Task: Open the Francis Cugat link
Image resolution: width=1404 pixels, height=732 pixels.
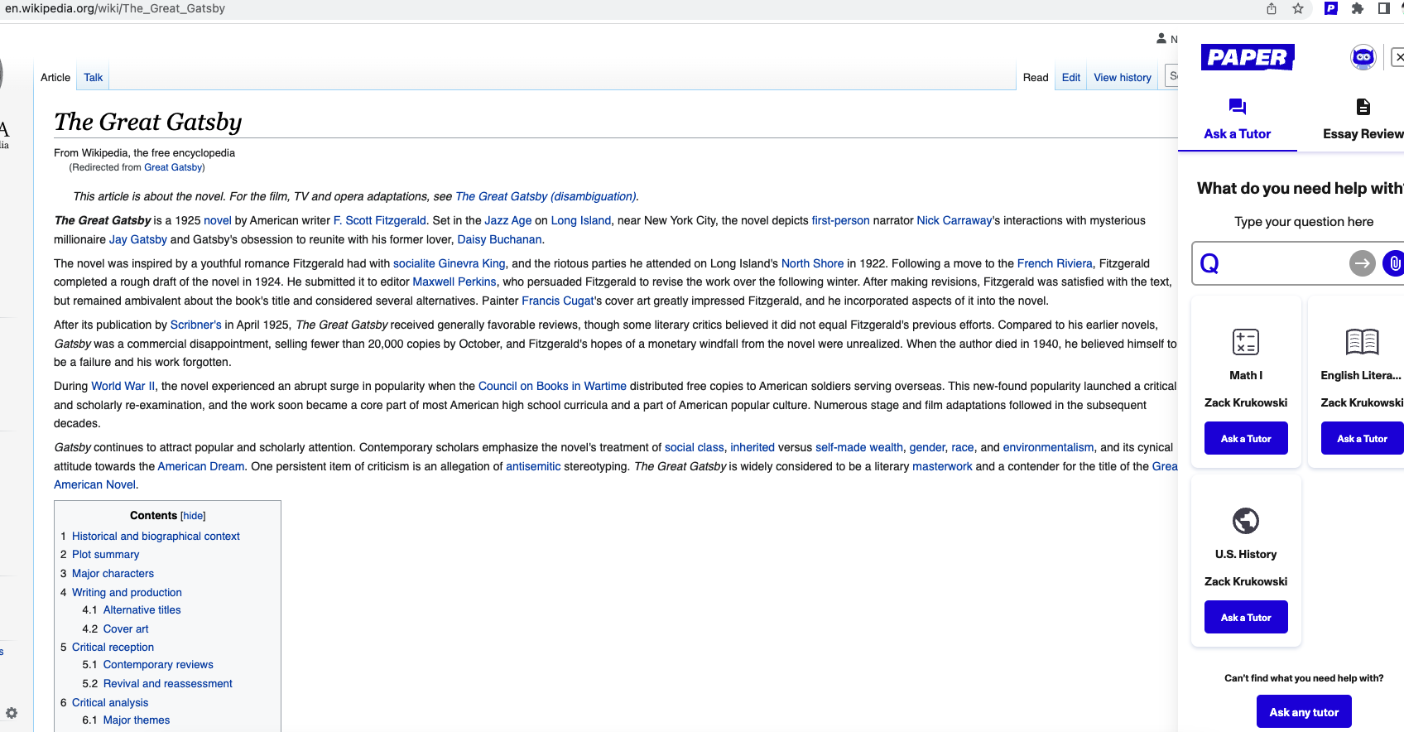Action: (x=558, y=301)
